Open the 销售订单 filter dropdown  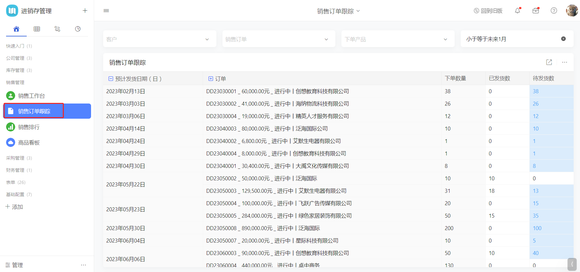tap(279, 39)
